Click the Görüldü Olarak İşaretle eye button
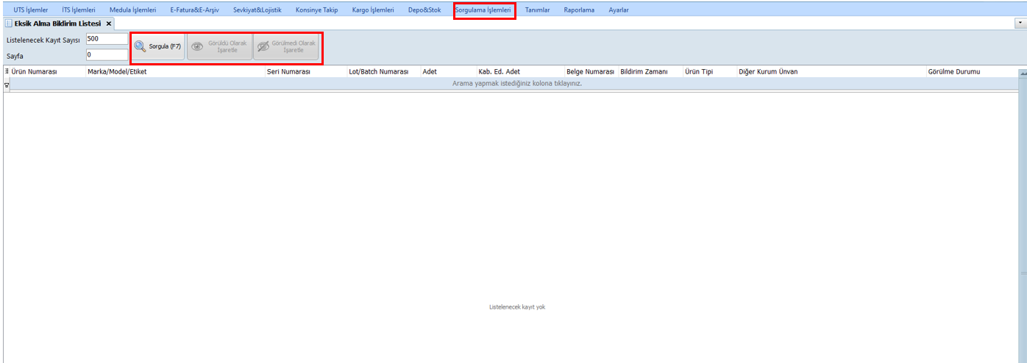Viewport: 1027px width, 363px height. 219,46
